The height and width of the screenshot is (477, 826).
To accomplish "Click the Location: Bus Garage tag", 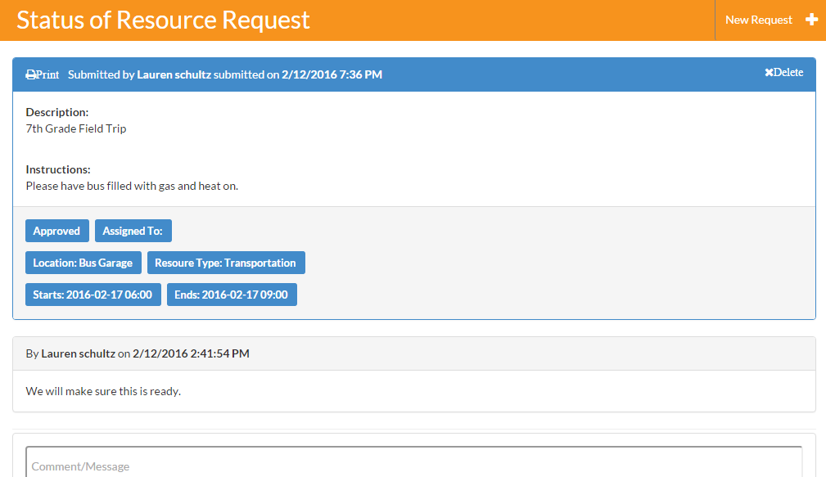I will (83, 263).
